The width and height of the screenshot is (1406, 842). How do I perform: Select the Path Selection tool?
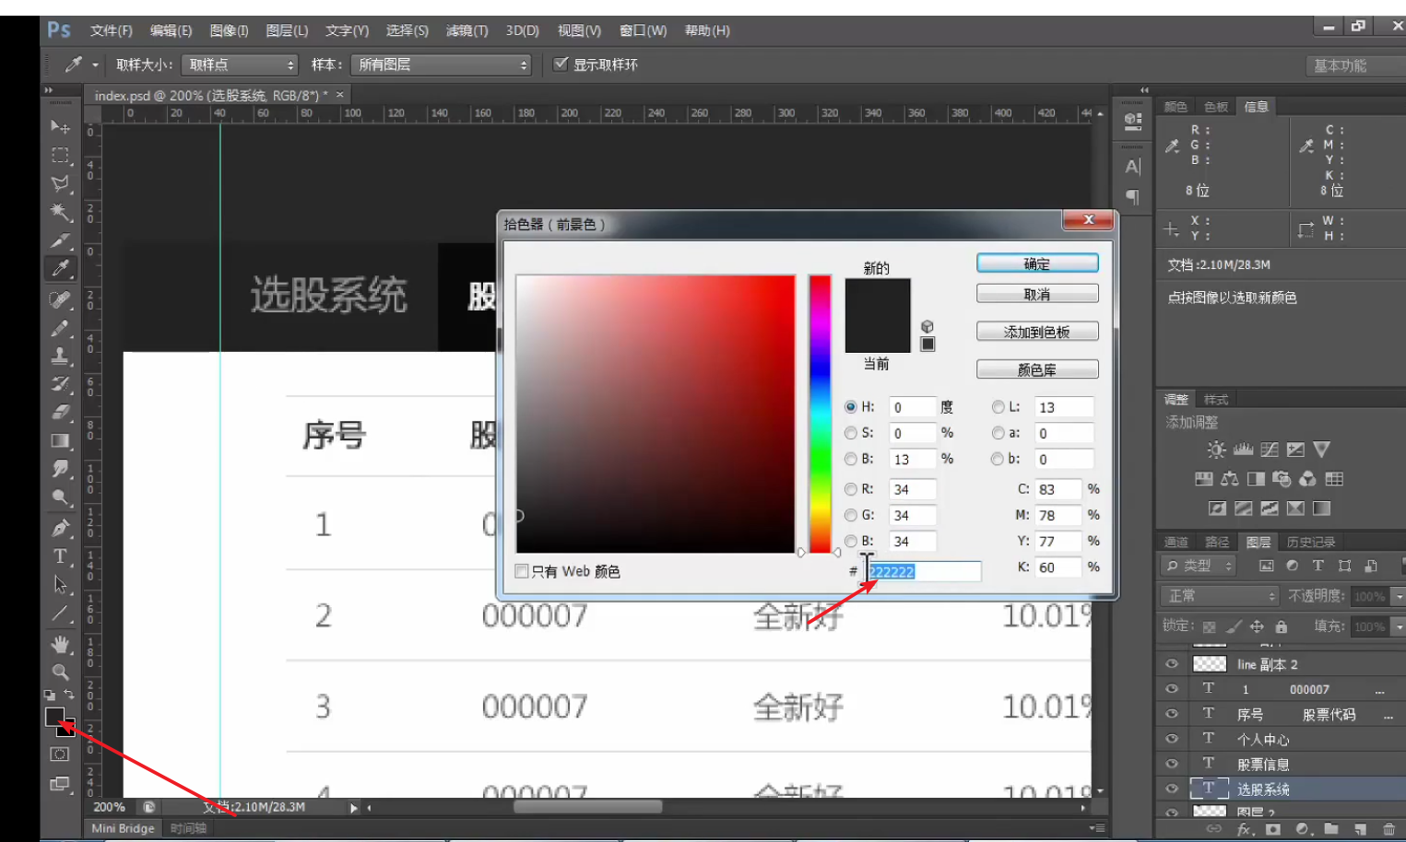60,585
